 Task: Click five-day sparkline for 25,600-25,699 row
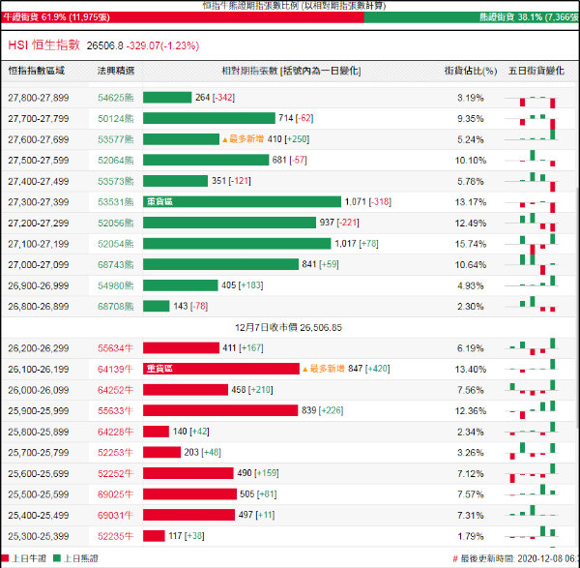(x=531, y=473)
